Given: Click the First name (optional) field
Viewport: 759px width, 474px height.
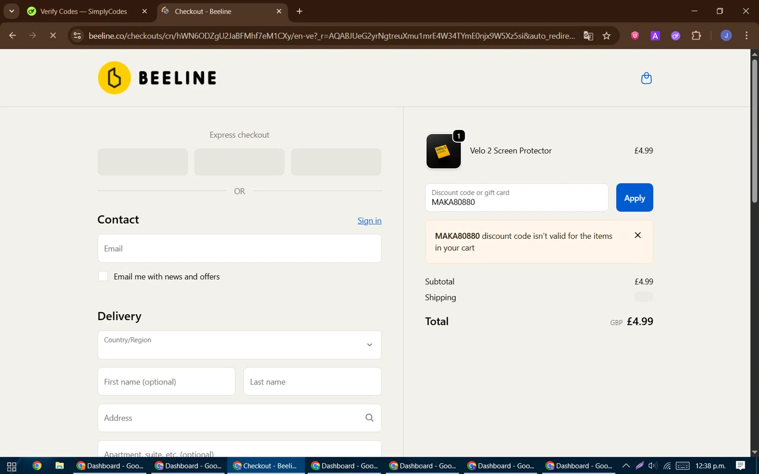Looking at the screenshot, I should (x=166, y=381).
